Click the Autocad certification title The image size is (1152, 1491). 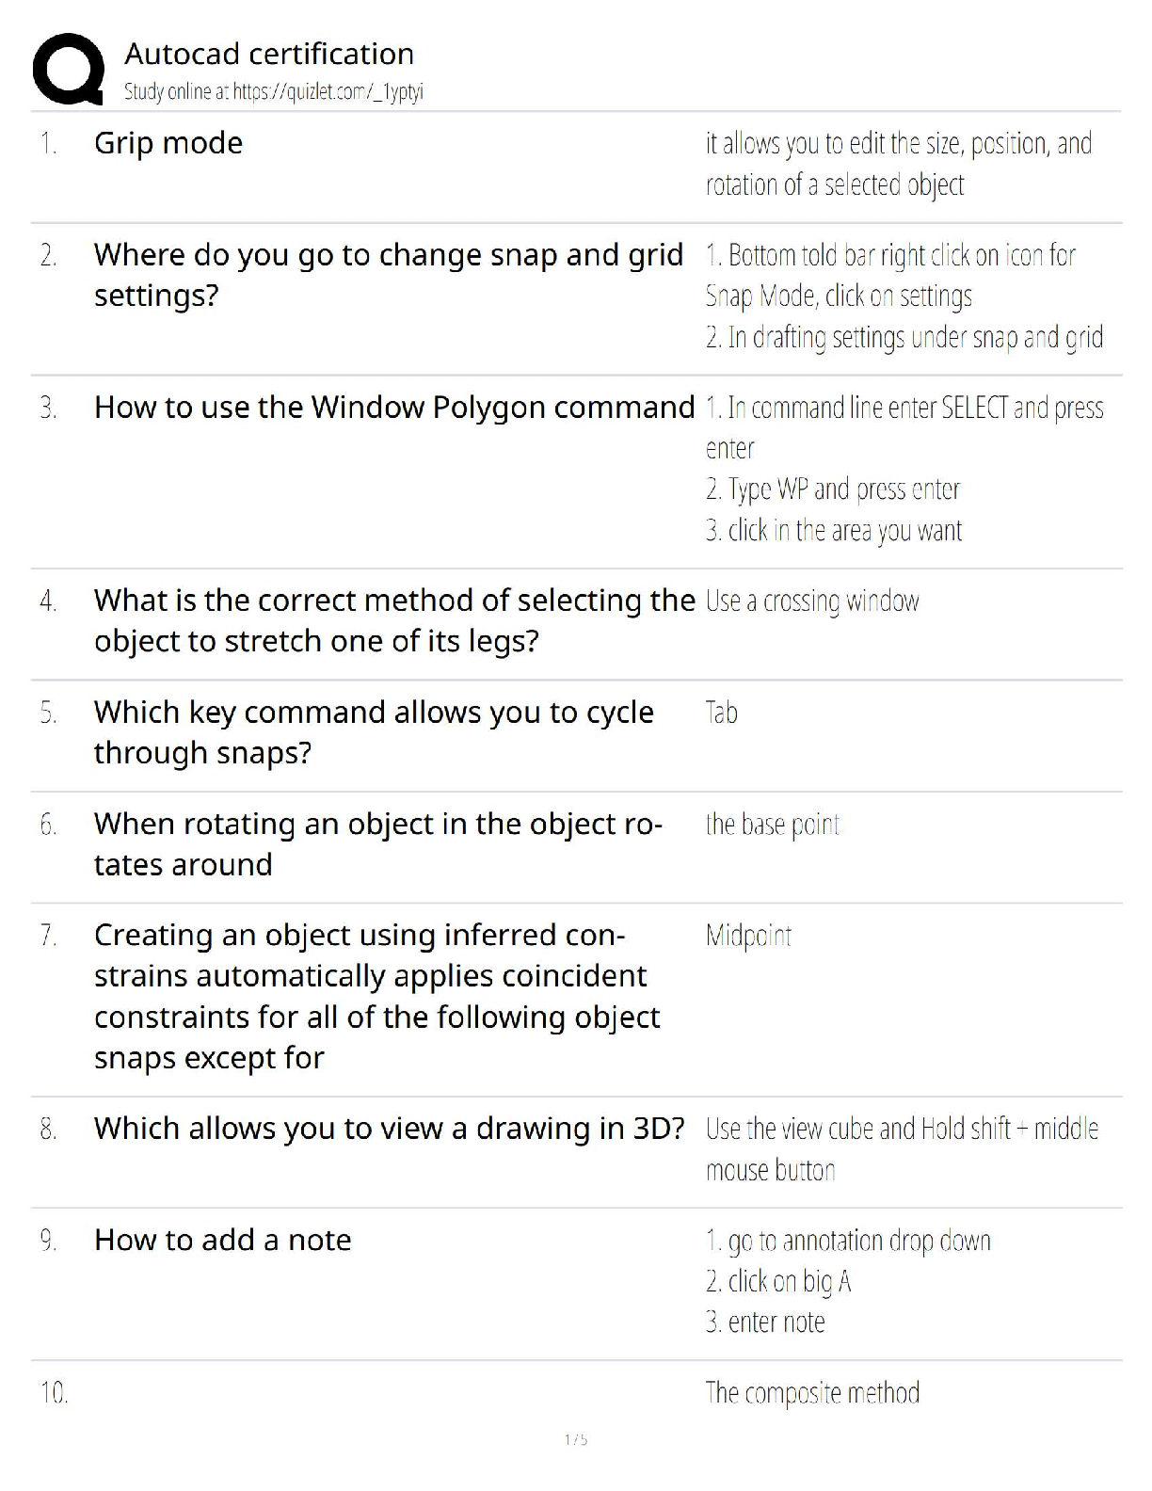pyautogui.click(x=269, y=54)
